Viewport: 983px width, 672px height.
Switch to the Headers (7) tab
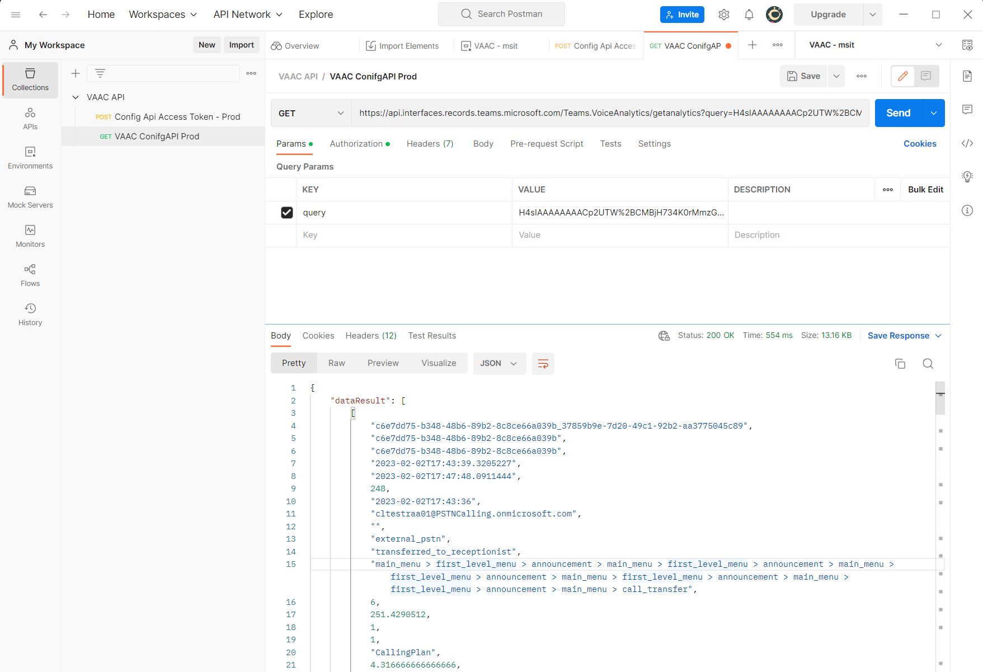click(430, 144)
